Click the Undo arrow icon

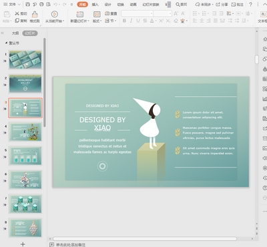55,5
